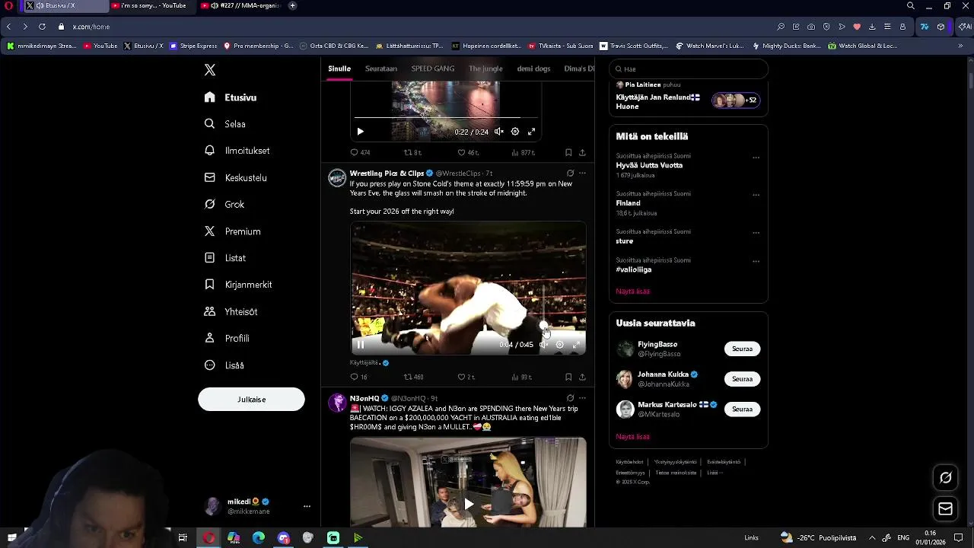
Task: Click Näytä lisää under Uusia seurattavia
Action: 632,437
